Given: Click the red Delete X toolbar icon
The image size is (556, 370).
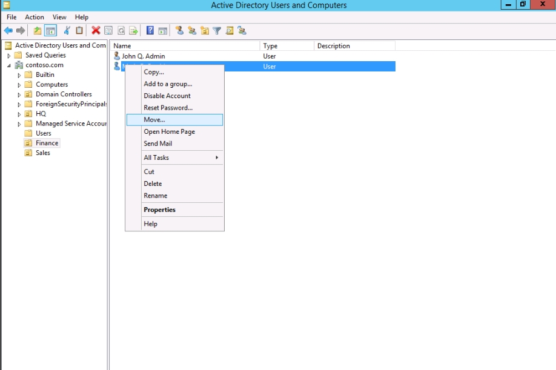Looking at the screenshot, I should tap(96, 31).
